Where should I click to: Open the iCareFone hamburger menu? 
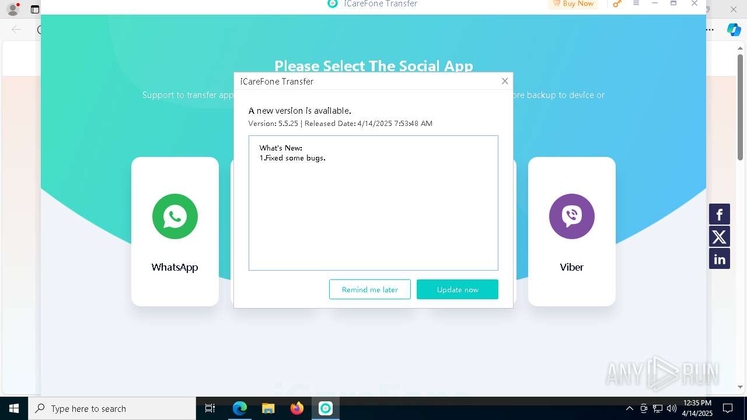(636, 3)
